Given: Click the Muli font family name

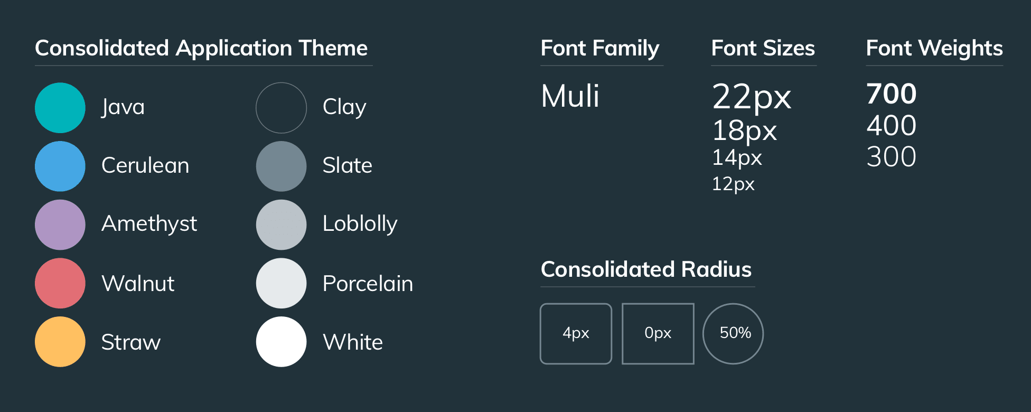Looking at the screenshot, I should tap(570, 96).
